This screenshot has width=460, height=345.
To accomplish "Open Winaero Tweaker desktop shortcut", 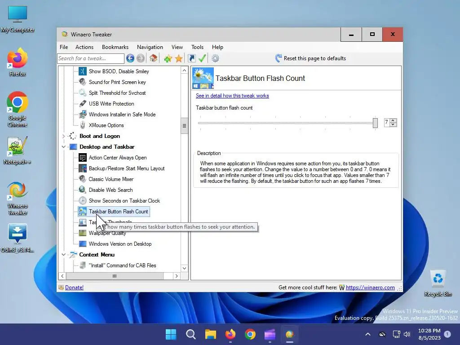I will [18, 199].
